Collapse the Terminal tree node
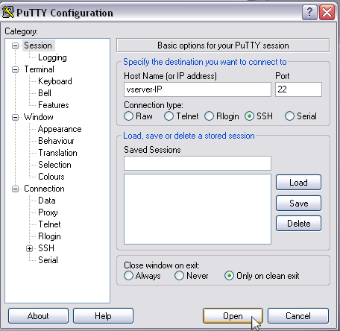340x331 pixels. coord(15,69)
